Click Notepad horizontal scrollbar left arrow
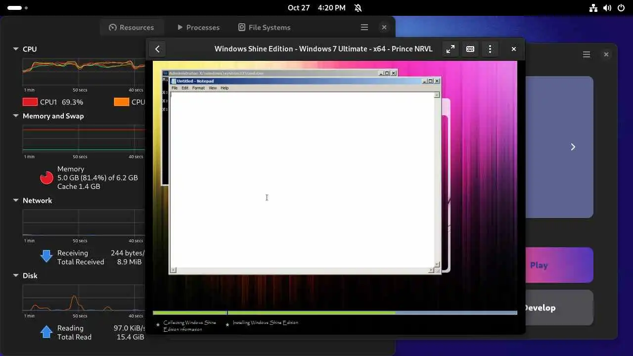633x356 pixels. click(x=173, y=270)
